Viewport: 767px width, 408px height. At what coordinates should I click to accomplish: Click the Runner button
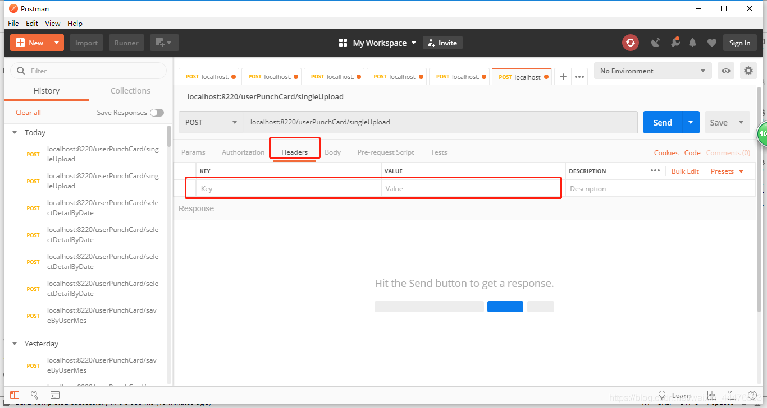pos(126,43)
